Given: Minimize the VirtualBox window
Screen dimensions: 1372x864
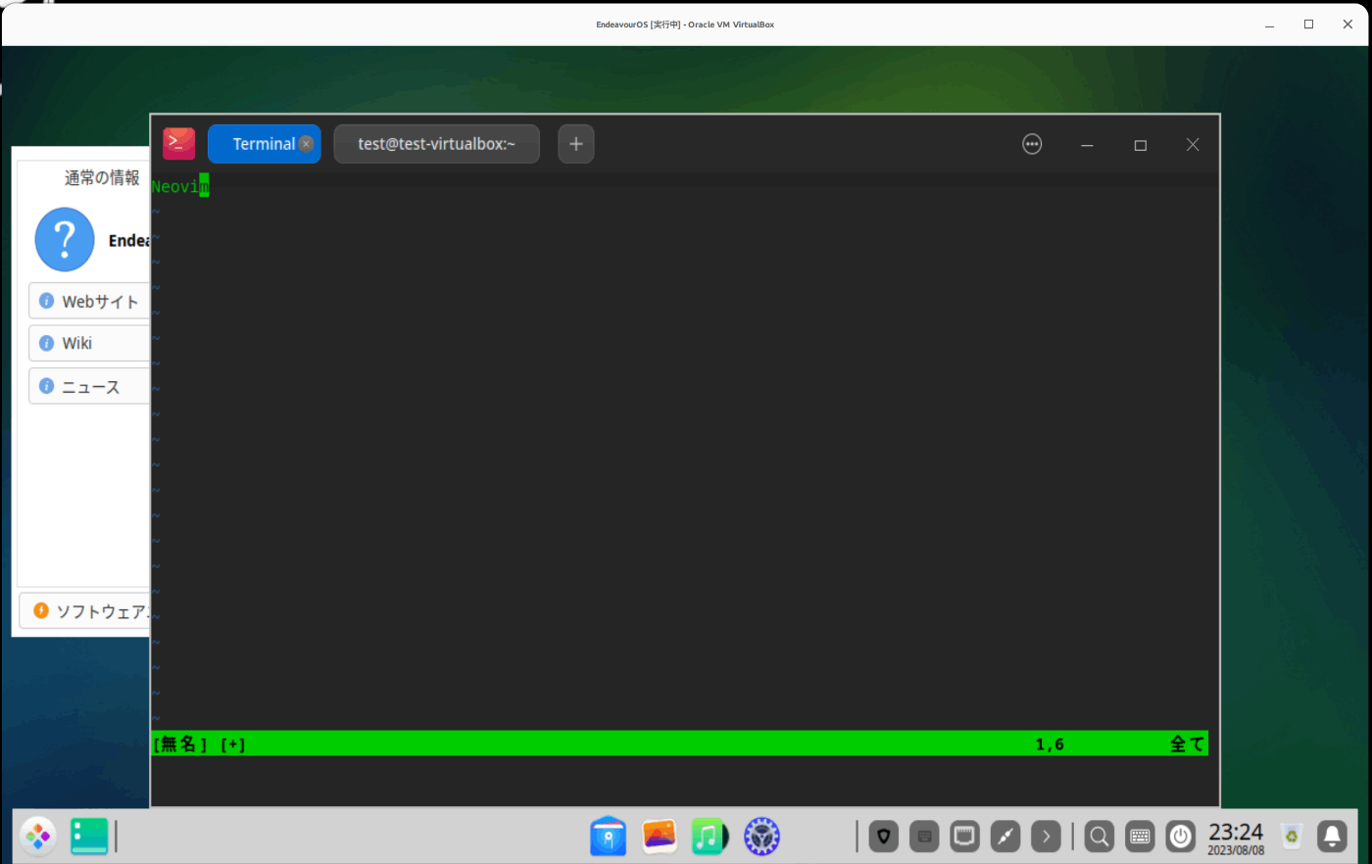Looking at the screenshot, I should coord(1270,24).
